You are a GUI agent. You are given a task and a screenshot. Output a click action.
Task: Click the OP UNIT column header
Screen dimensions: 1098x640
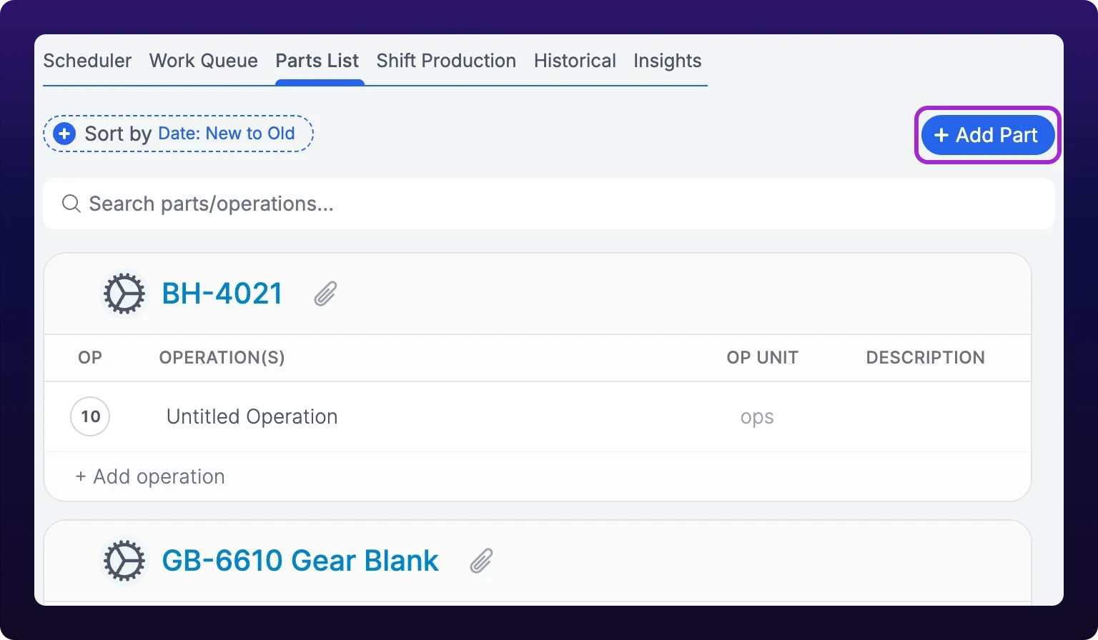tap(763, 357)
